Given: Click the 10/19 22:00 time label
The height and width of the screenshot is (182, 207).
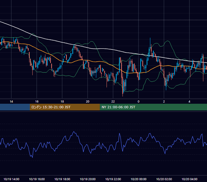Looking at the screenshot, I should click(x=113, y=179).
